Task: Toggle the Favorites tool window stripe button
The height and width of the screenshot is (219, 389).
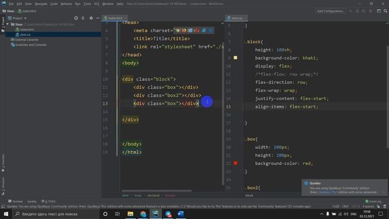Action: point(3,162)
